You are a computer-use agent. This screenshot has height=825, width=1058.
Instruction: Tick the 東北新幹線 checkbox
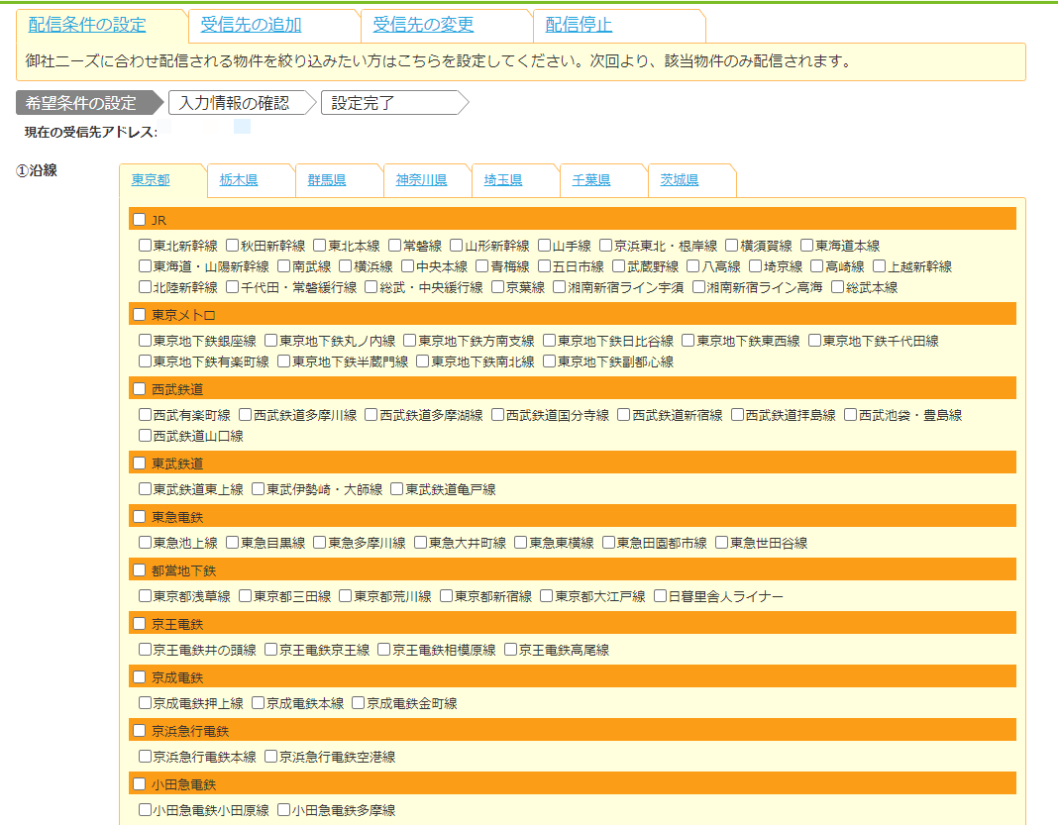pos(145,245)
